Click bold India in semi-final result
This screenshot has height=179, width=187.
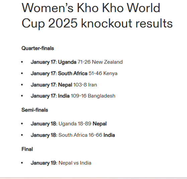pos(109,135)
